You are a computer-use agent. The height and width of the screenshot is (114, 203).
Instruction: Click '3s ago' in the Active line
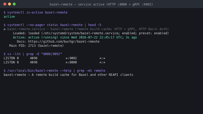(x=131, y=37)
